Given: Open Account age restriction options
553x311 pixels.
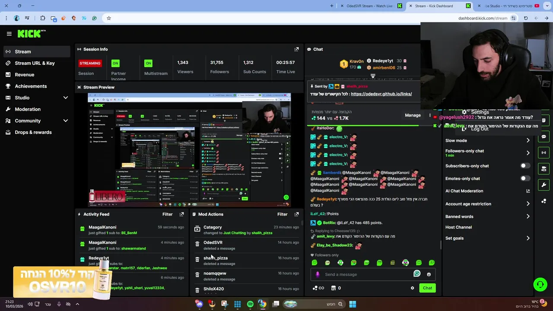Looking at the screenshot, I should coord(487,204).
